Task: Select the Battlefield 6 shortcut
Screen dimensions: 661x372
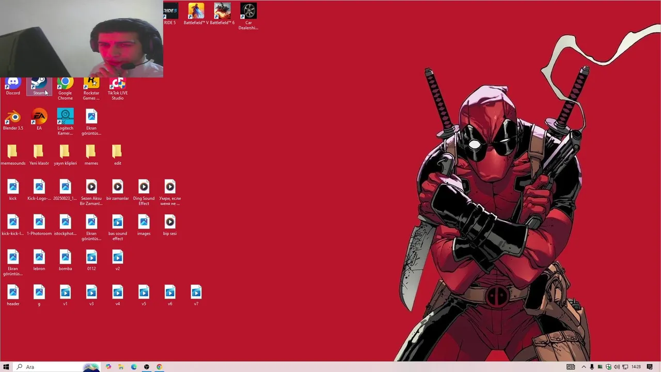Action: (x=222, y=14)
